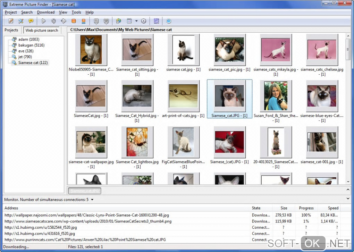Open the Tools menu
This screenshot has height=252, width=354.
[76, 12]
